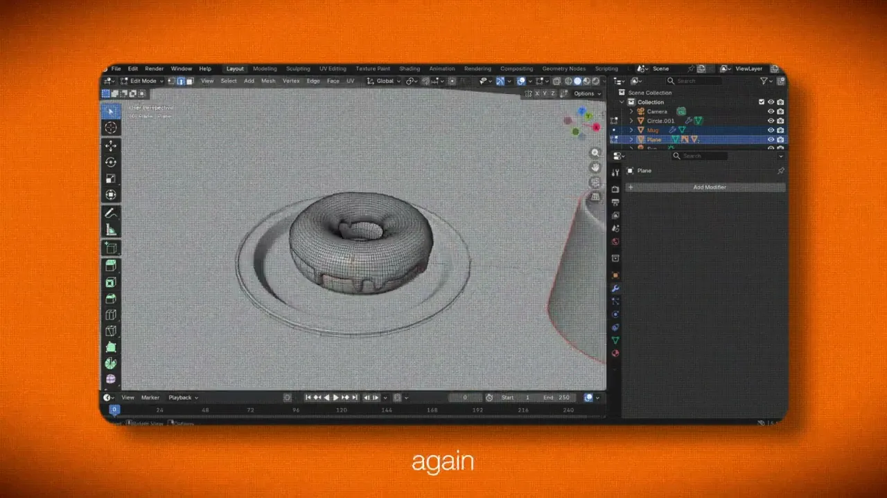Click the navigation gizmo axis widget
The width and height of the screenshot is (887, 498).
tap(582, 122)
